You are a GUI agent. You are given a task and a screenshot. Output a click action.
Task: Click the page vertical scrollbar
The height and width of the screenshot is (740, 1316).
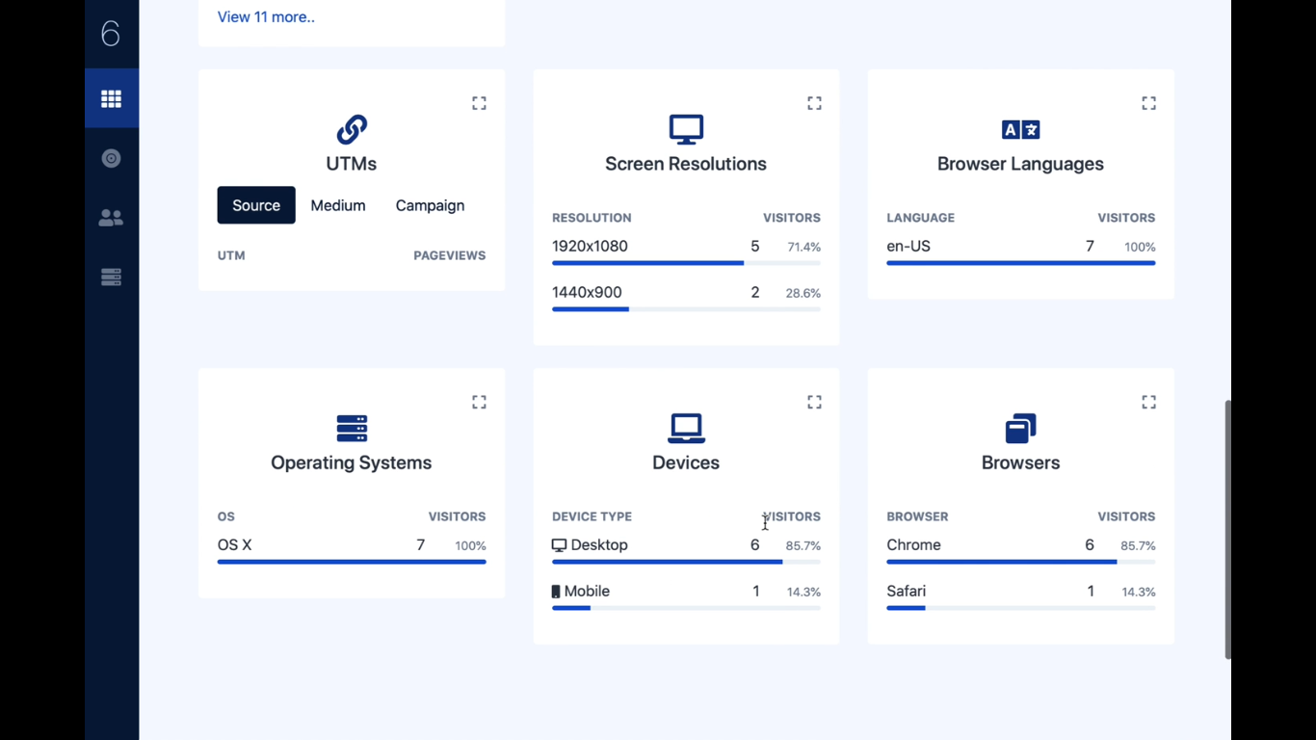point(1227,529)
